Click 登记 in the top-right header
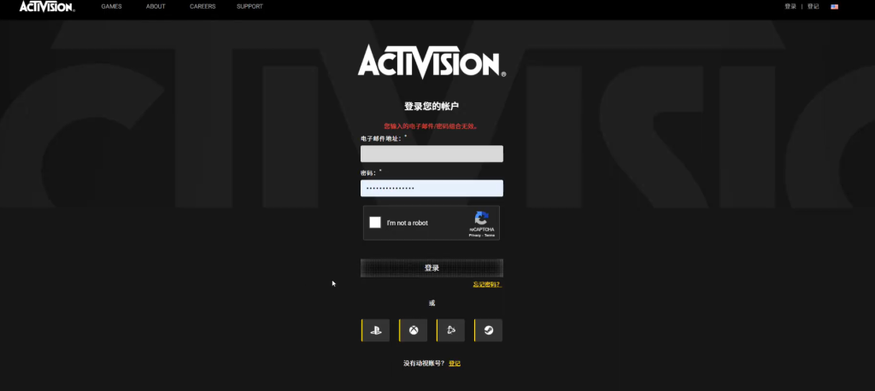Screen dimensions: 875x391 pos(813,7)
